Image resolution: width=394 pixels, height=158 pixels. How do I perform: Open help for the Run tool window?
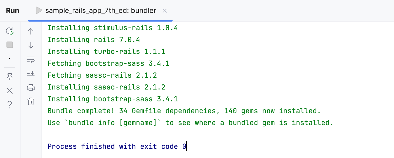pyautogui.click(x=10, y=104)
